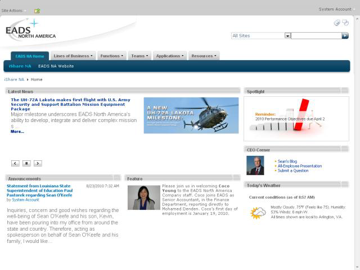360x270 pixels.
Task: Click the mostly cloudy weather icon
Action: pos(258,213)
